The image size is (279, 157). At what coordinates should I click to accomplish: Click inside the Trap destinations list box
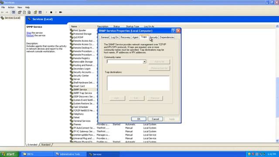tap(138, 83)
